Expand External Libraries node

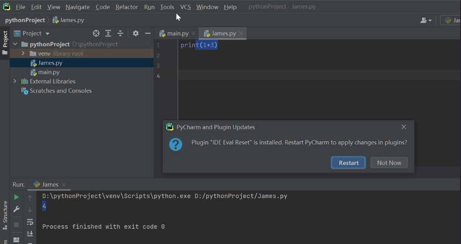coord(15,81)
